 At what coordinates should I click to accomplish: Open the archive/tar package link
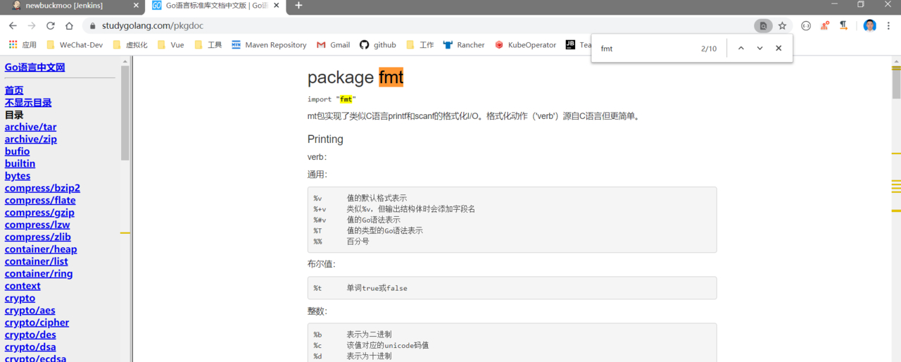pos(30,127)
